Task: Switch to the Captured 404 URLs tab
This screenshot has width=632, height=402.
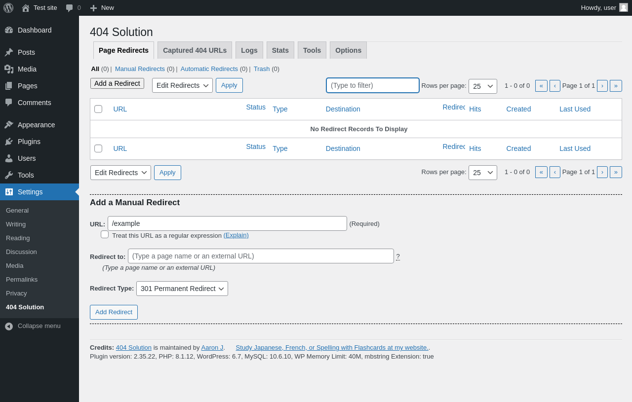Action: click(195, 50)
